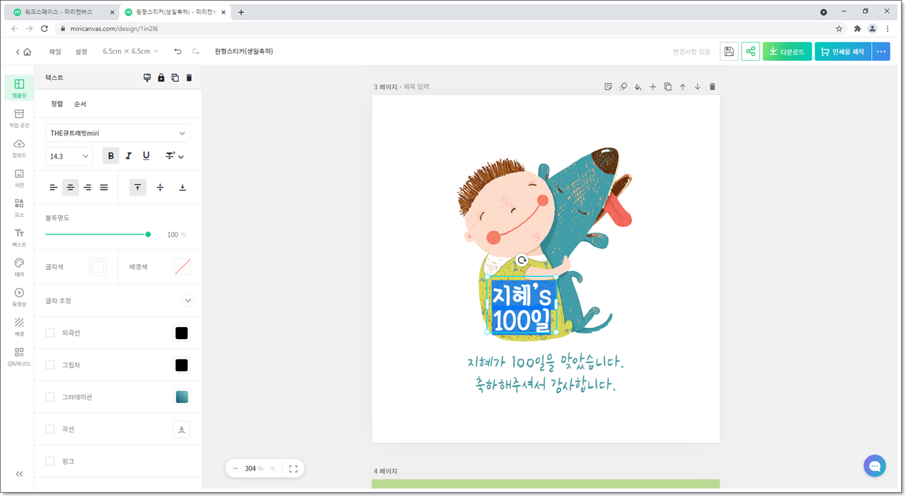Screen dimensions: 906x497
Task: Redo the last change
Action: click(x=195, y=52)
